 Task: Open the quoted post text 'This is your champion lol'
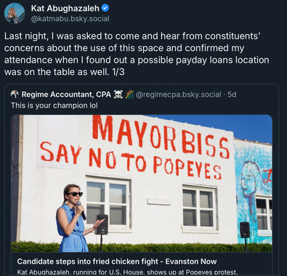tap(54, 106)
